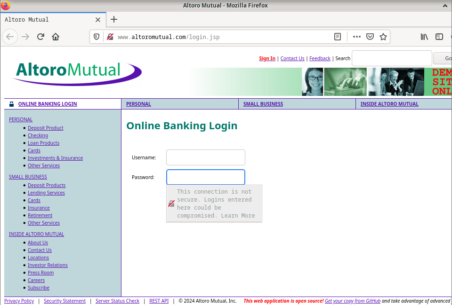Open Cards under Small Business section

coord(34,200)
